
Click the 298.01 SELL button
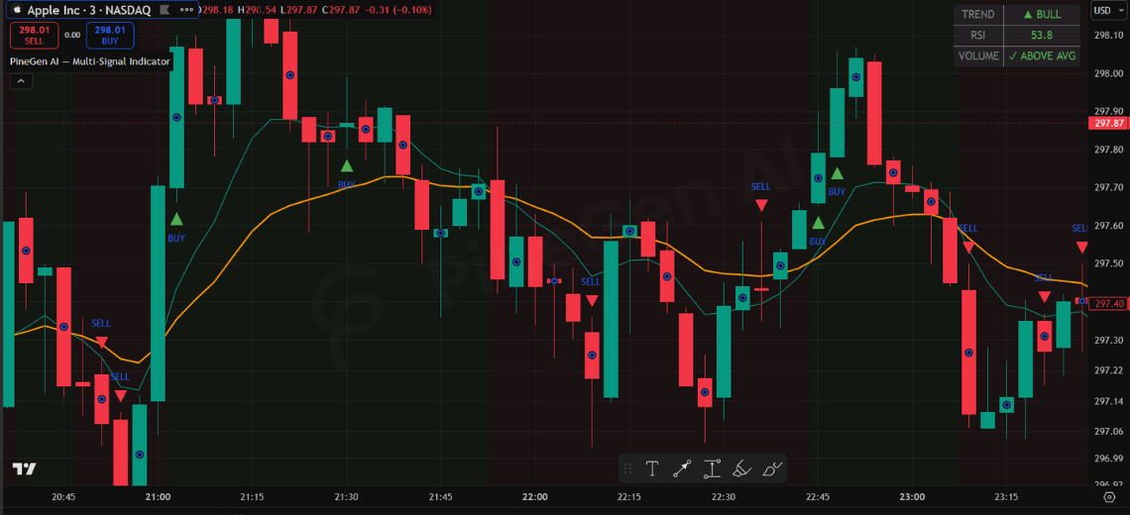34,35
